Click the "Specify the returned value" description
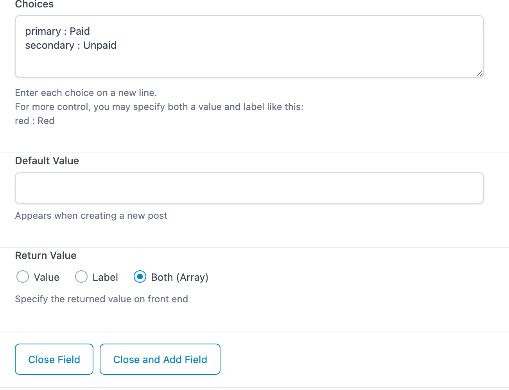 (101, 299)
